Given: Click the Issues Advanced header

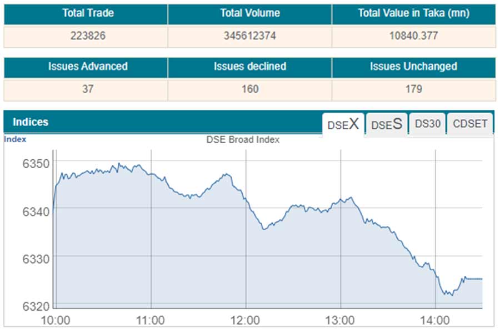Looking at the screenshot, I should (87, 67).
